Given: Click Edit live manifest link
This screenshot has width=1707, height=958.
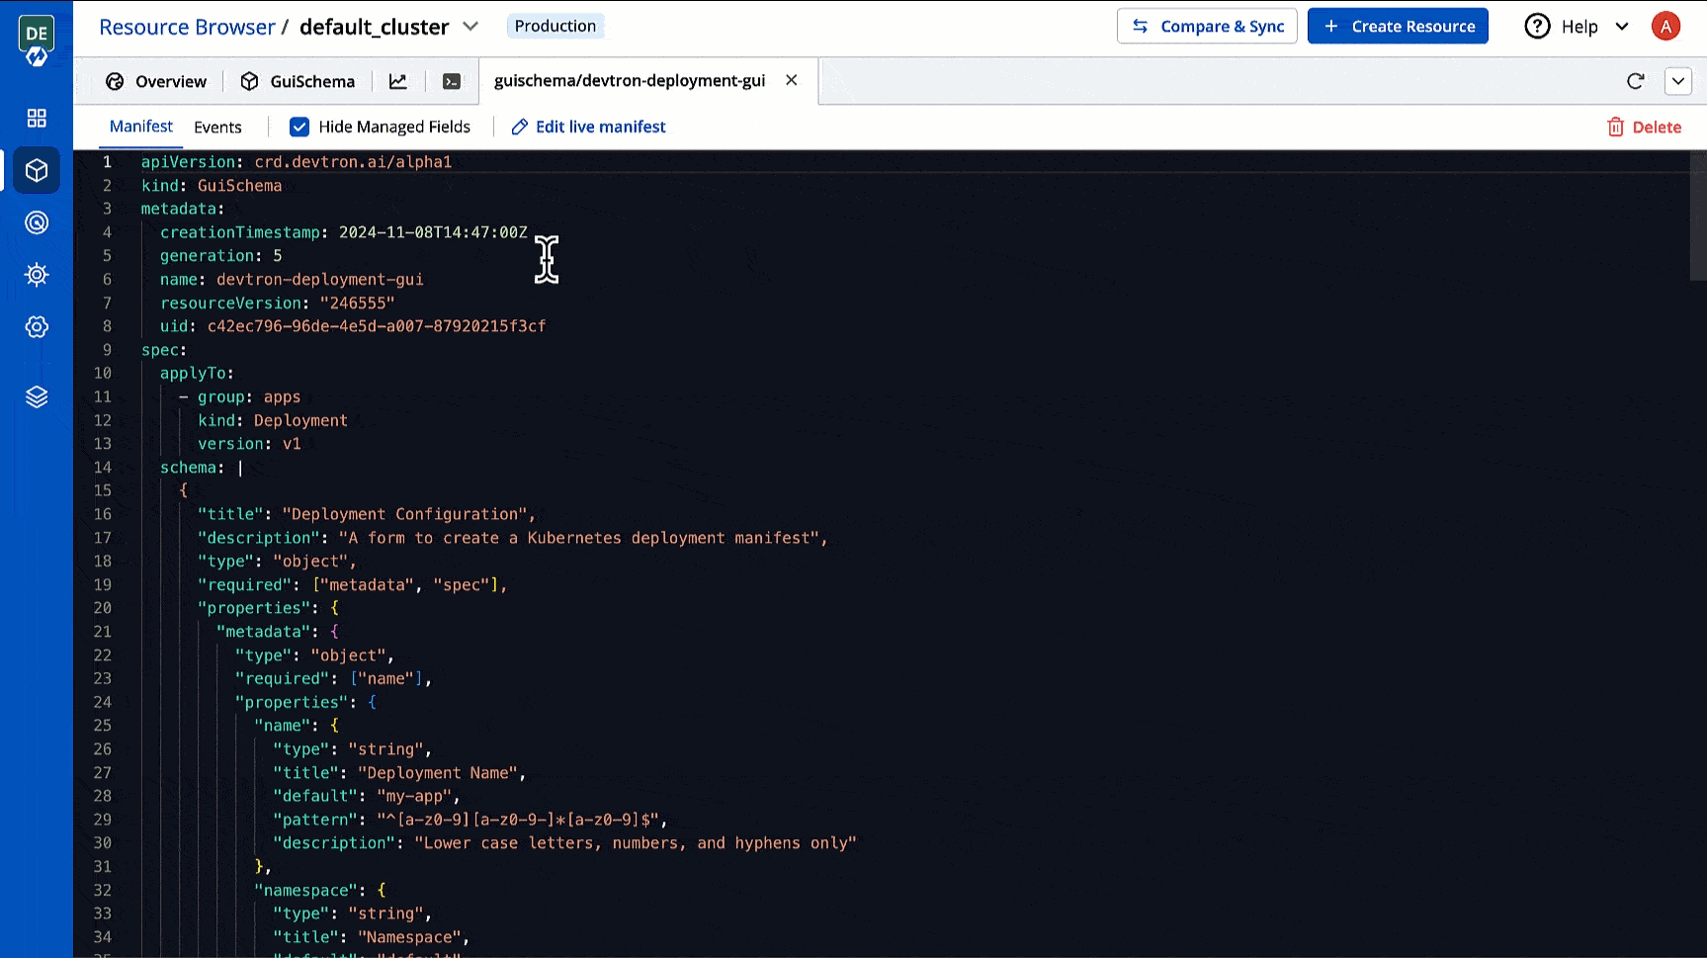Looking at the screenshot, I should click(588, 127).
